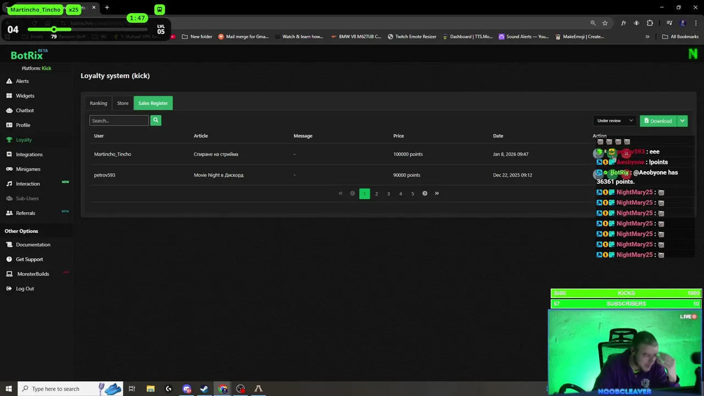Open the Interaction section
Viewport: 704px width, 396px height.
point(28,184)
